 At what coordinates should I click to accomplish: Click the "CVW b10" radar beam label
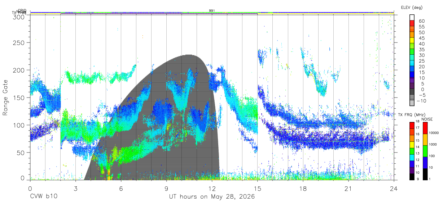click(43, 197)
